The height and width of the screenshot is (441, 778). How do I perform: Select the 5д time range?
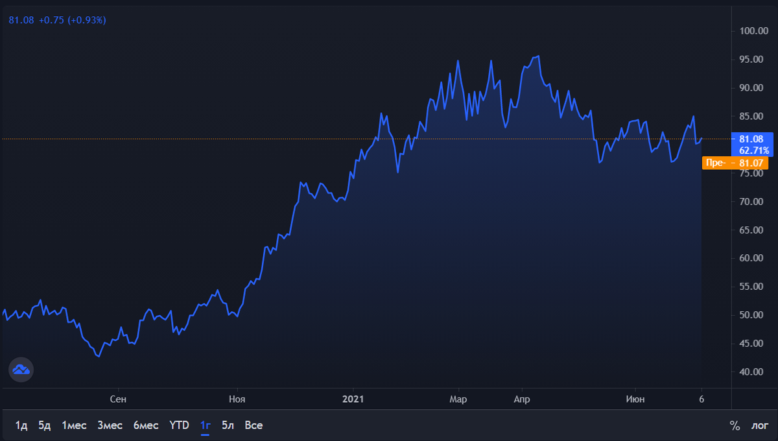point(44,425)
